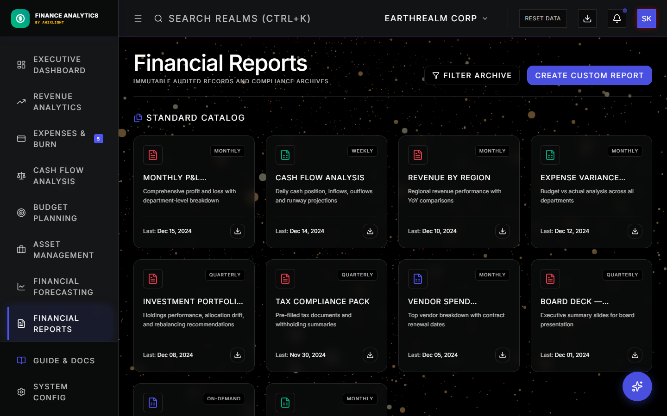Click the On-Demand tag on bottom card
The image size is (667, 416).
point(224,399)
